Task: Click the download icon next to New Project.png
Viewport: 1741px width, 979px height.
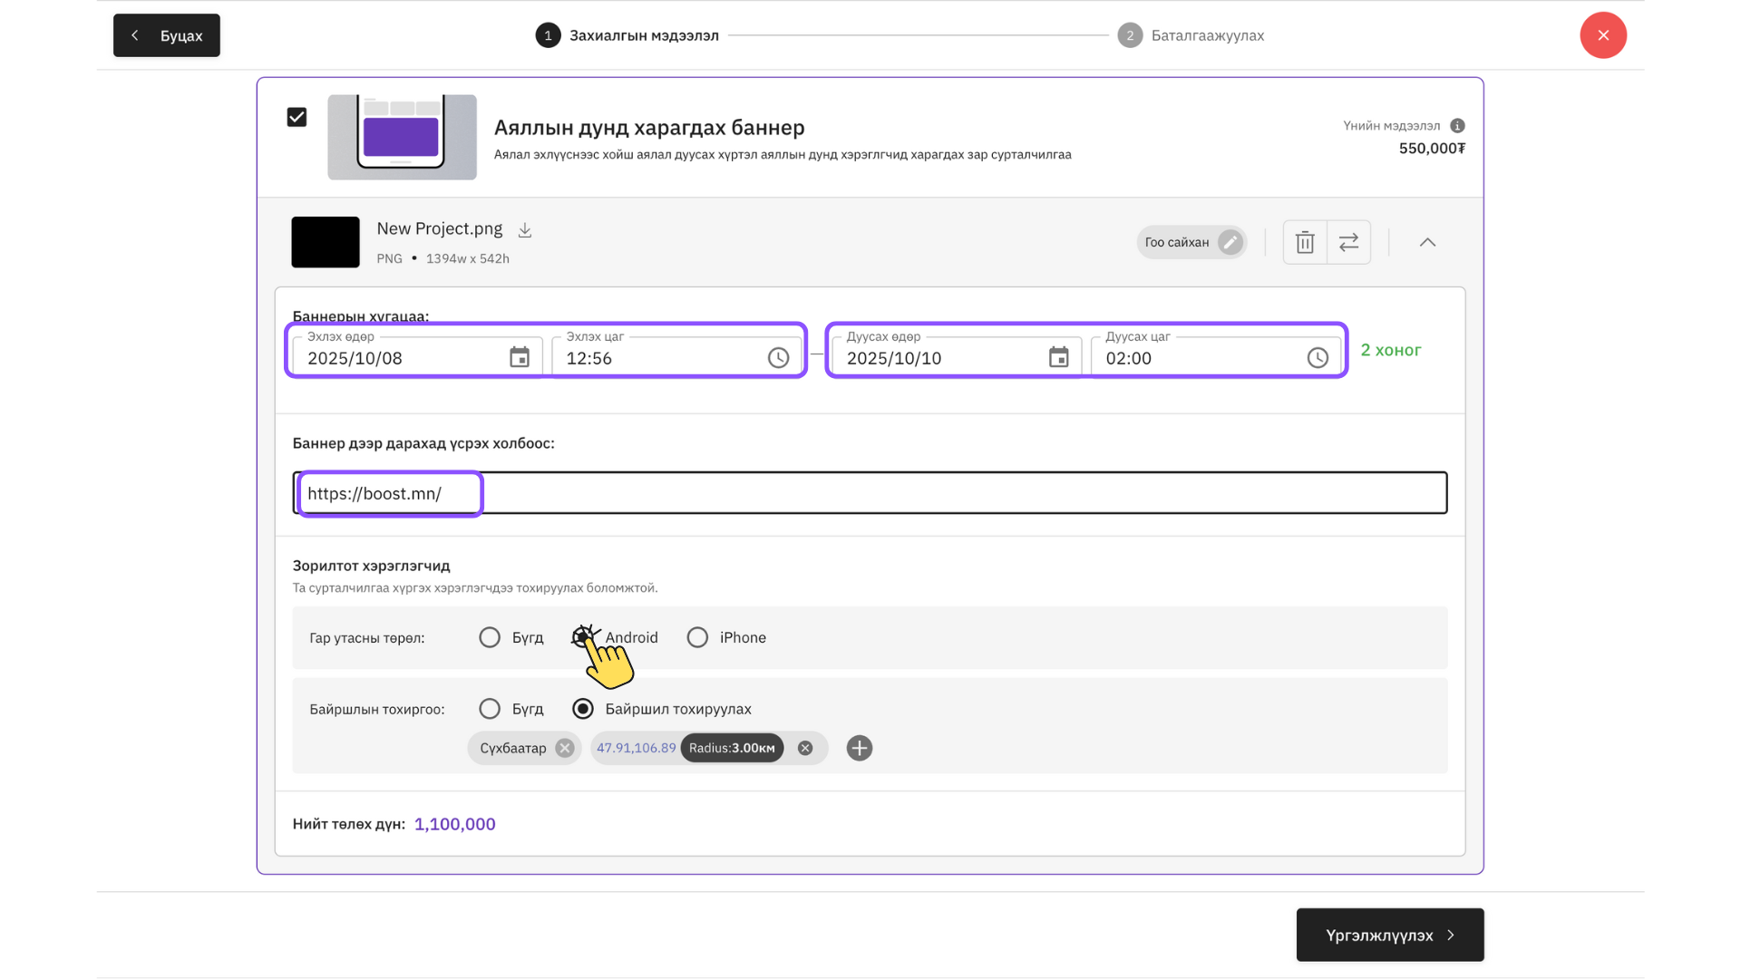Action: [x=525, y=230]
